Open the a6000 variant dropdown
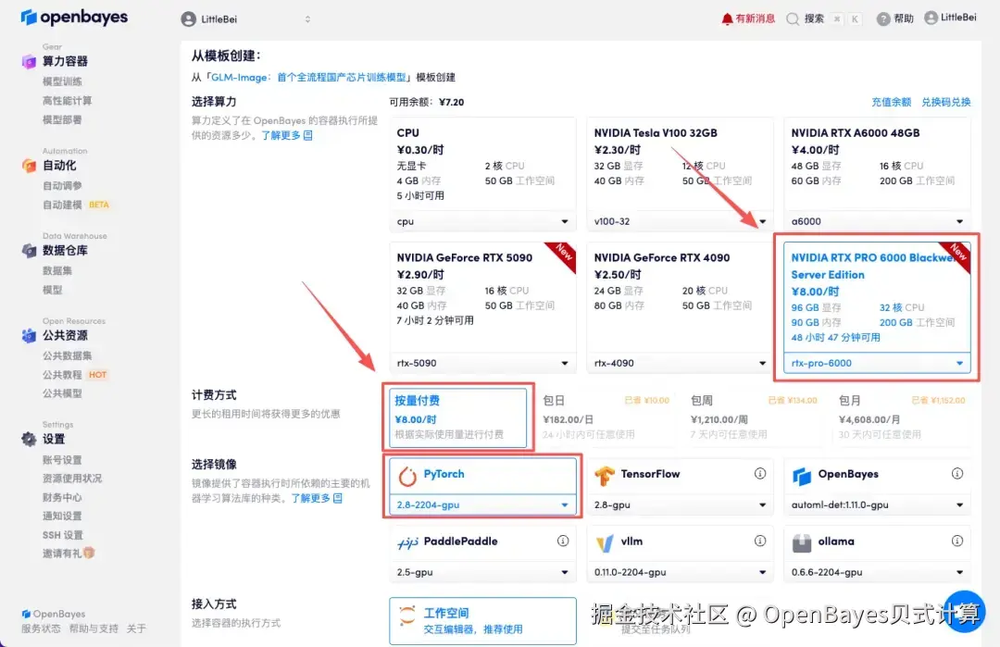 pos(877,221)
